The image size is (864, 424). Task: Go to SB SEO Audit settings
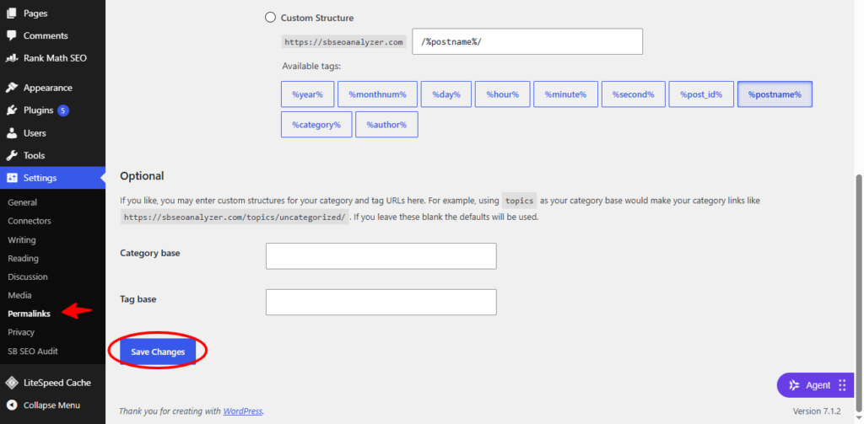(33, 351)
